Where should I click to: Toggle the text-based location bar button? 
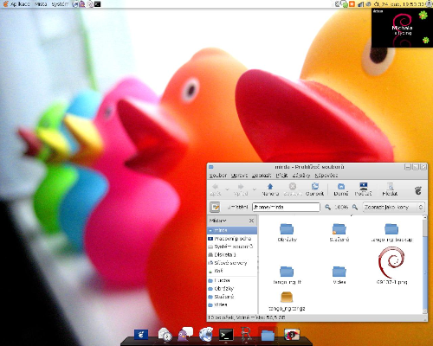(x=215, y=207)
